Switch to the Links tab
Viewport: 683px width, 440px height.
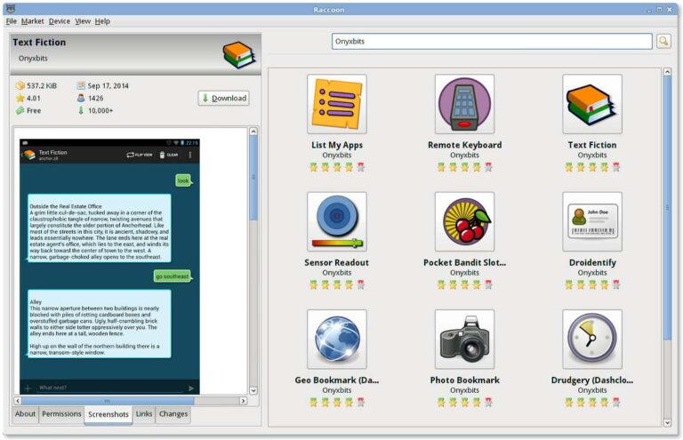(144, 414)
